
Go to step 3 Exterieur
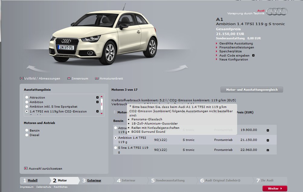click(x=94, y=181)
